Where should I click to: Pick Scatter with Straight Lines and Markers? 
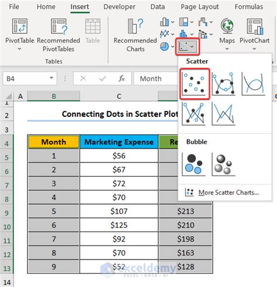[x=193, y=114]
